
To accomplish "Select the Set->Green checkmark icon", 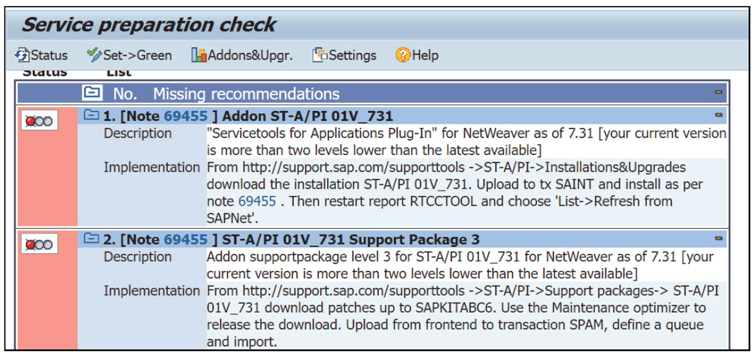I will [94, 55].
